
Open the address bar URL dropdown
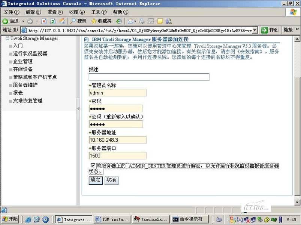click(255, 30)
